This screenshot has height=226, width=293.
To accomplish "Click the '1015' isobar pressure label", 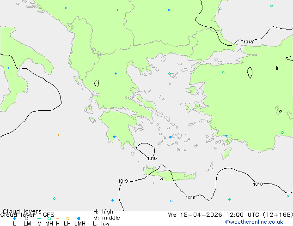I will coord(248,42).
